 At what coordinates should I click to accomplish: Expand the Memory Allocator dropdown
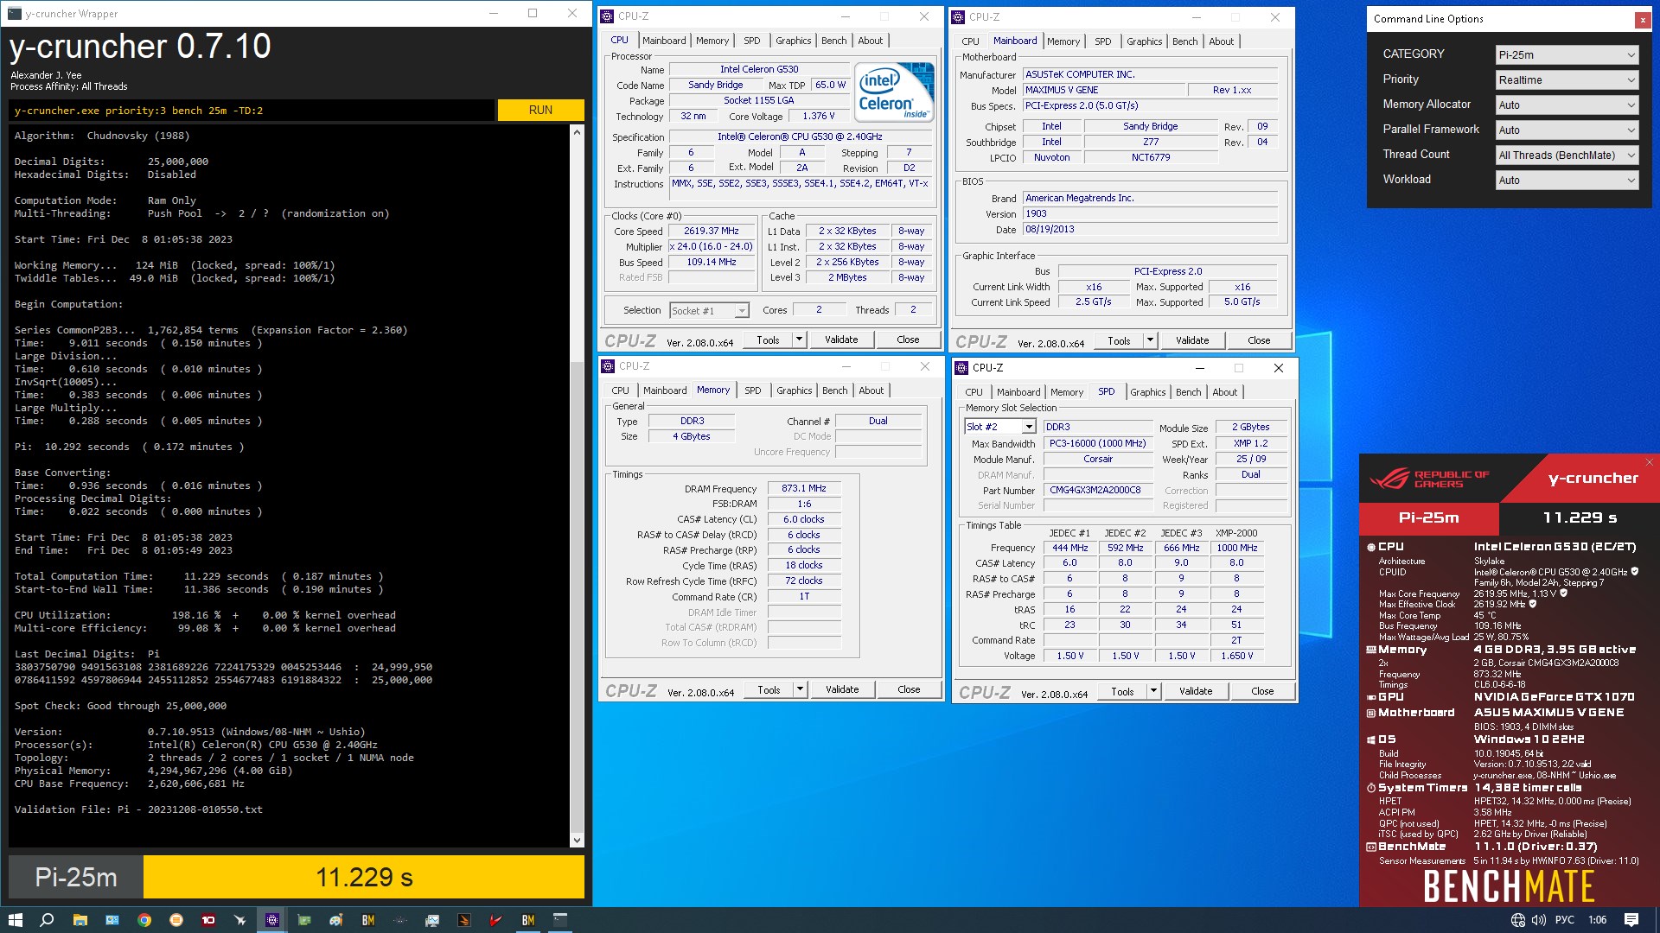coord(1567,105)
